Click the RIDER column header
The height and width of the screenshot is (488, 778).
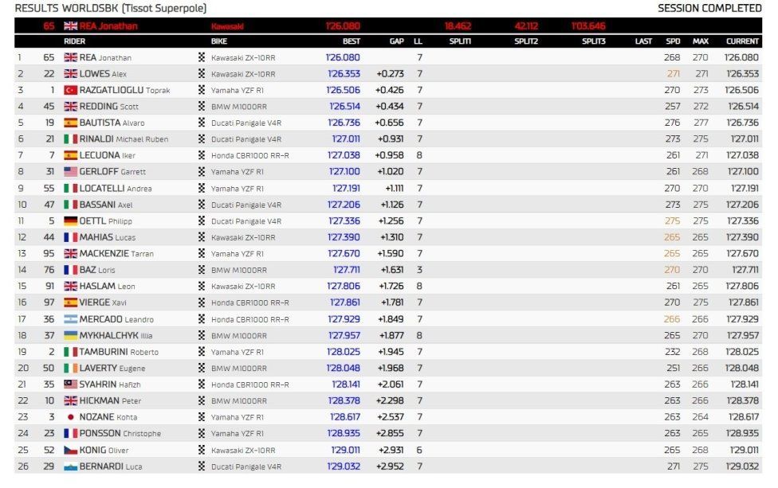[x=74, y=41]
